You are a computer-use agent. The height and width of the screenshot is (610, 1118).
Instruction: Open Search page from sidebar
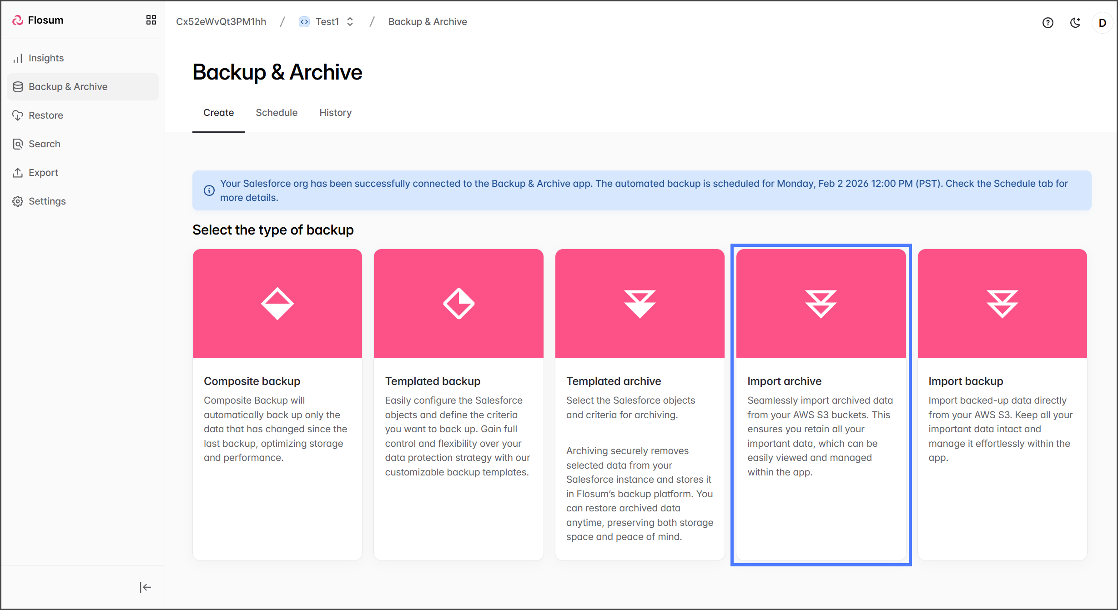coord(44,144)
